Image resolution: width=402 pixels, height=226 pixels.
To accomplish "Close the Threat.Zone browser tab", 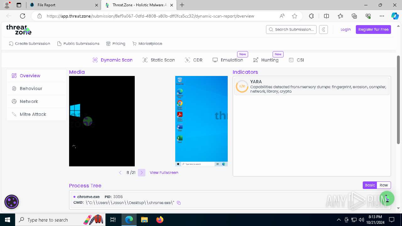I will (x=171, y=5).
